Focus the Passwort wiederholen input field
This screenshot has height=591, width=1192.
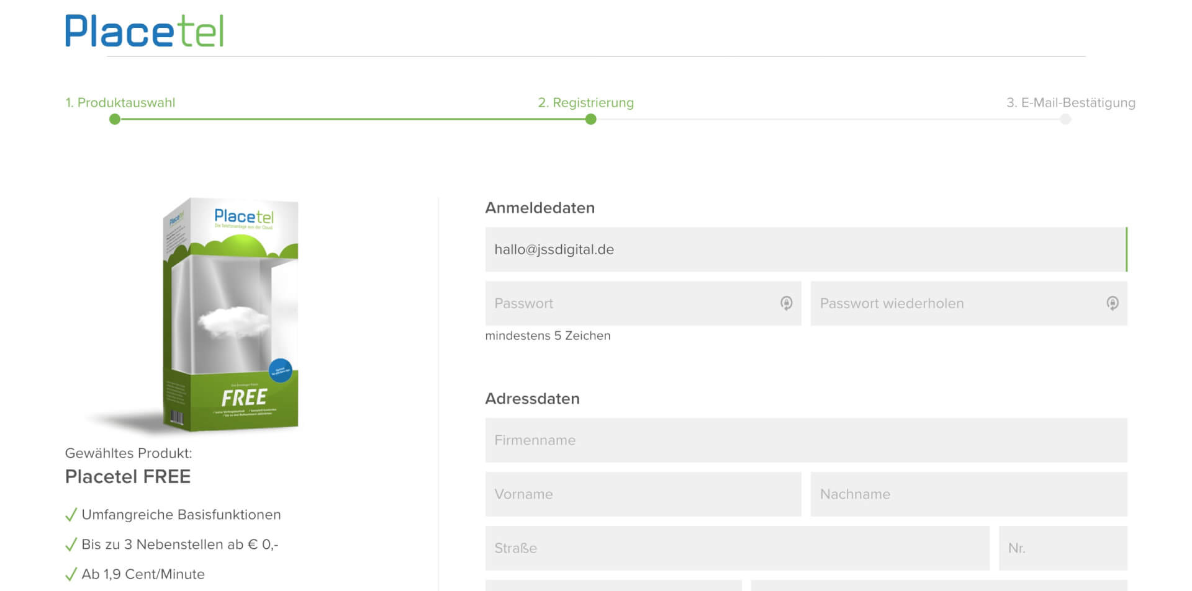[968, 303]
